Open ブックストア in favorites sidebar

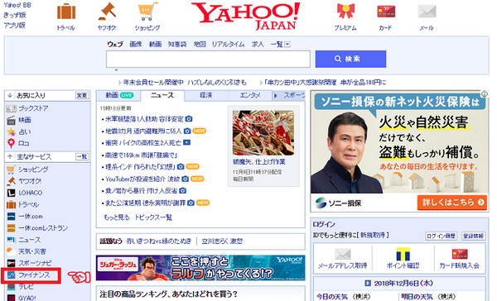(33, 108)
